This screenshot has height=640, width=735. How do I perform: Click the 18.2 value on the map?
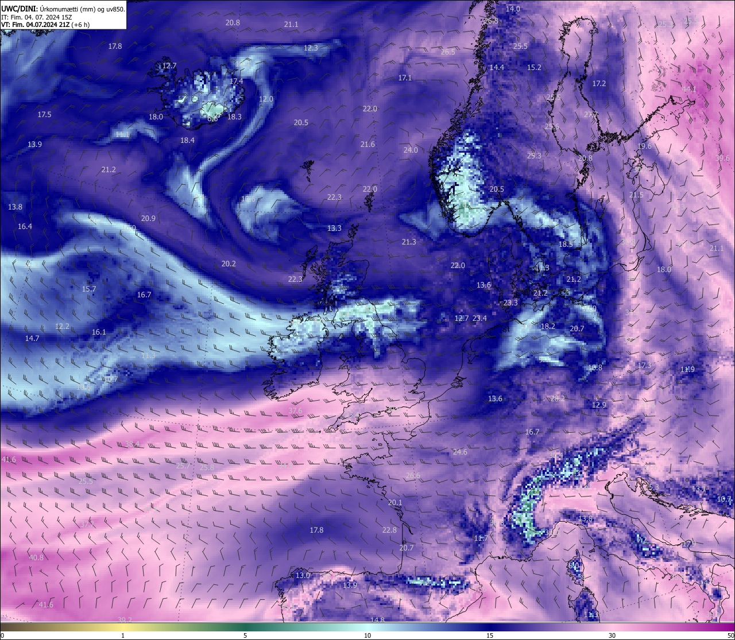548,327
